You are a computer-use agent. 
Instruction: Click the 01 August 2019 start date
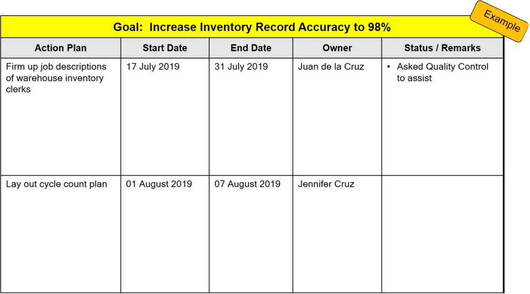(x=159, y=184)
